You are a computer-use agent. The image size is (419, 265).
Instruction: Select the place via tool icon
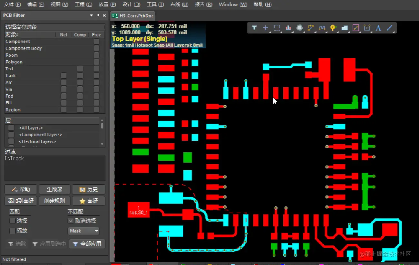point(333,28)
